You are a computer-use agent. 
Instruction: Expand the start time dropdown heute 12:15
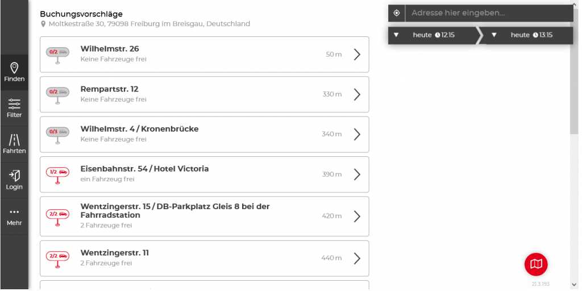tap(432, 35)
